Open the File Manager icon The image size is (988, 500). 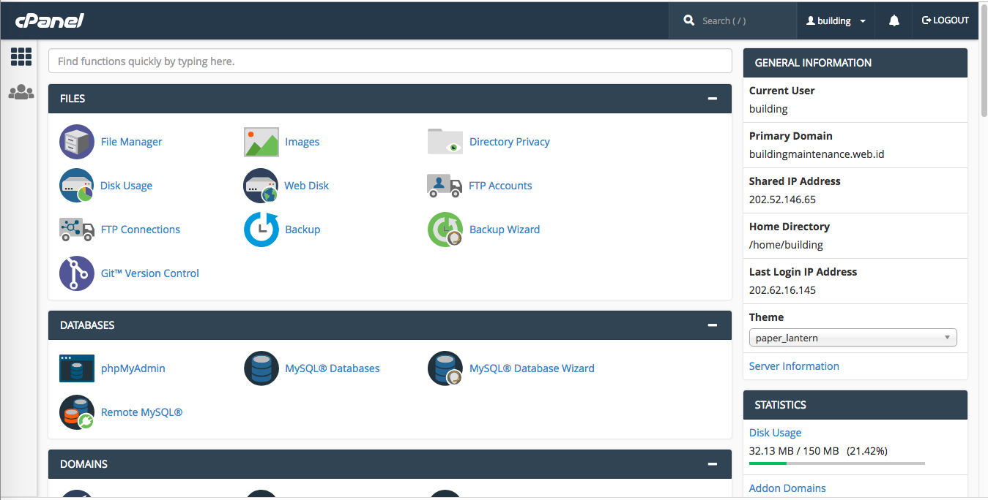coord(77,142)
